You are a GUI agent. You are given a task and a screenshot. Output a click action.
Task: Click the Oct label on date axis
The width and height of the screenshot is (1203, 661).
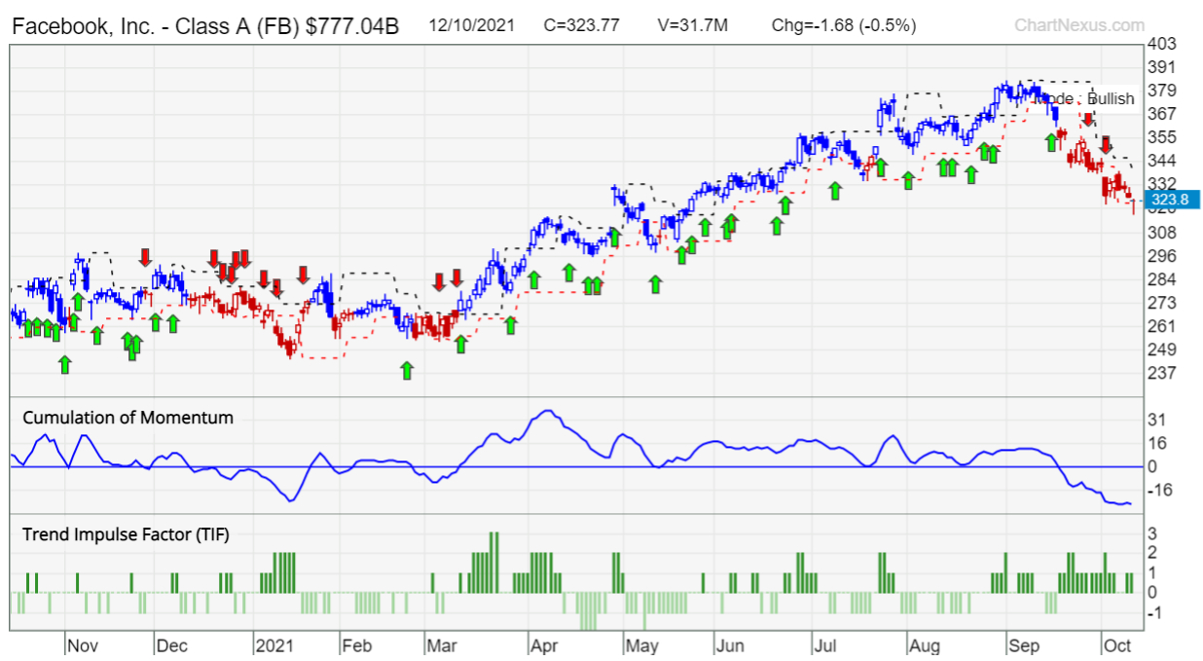1117,645
